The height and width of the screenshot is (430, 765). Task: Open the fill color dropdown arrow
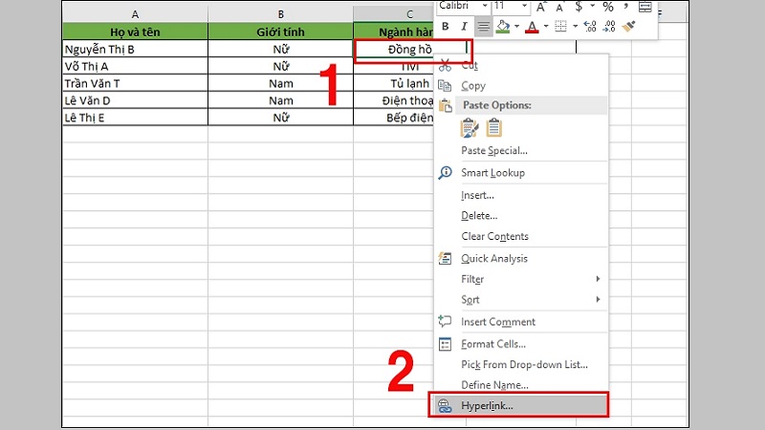click(x=517, y=27)
